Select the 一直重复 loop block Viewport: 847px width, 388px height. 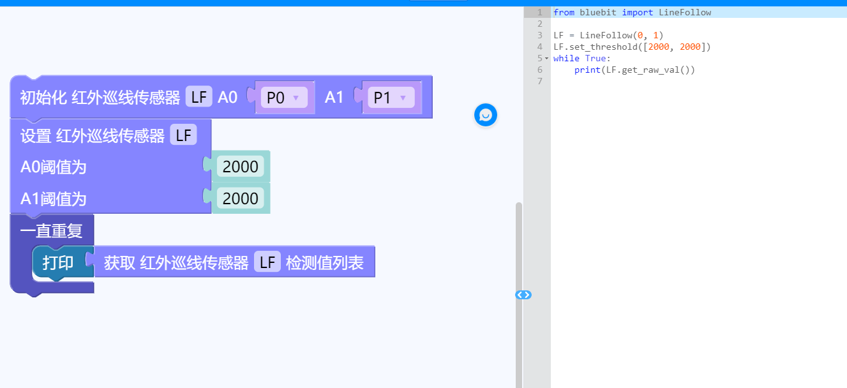[52, 230]
